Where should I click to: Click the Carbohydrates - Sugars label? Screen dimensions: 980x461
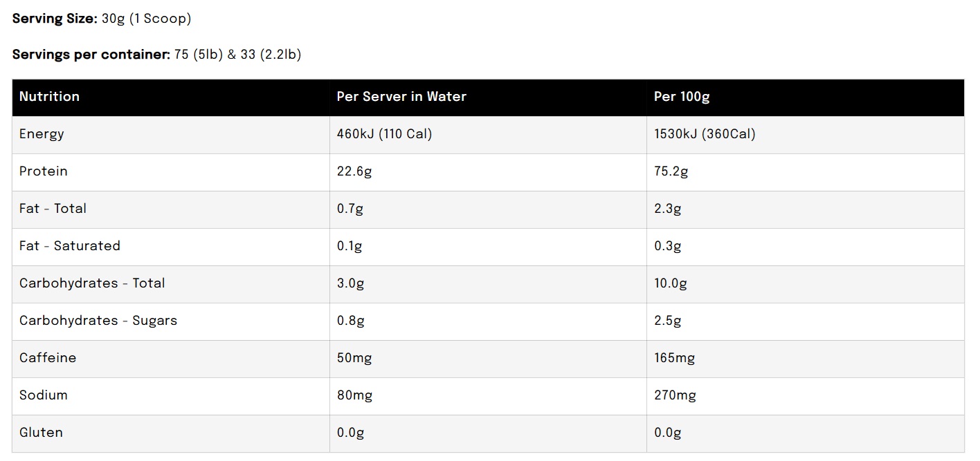pos(98,321)
